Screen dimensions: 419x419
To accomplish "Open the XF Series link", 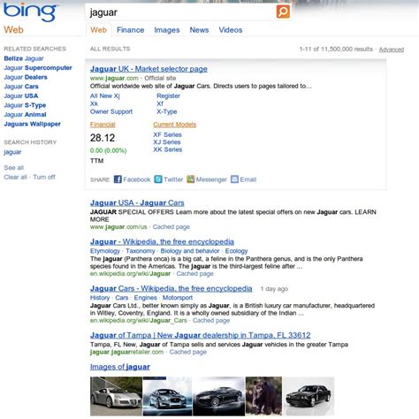I will click(167, 134).
